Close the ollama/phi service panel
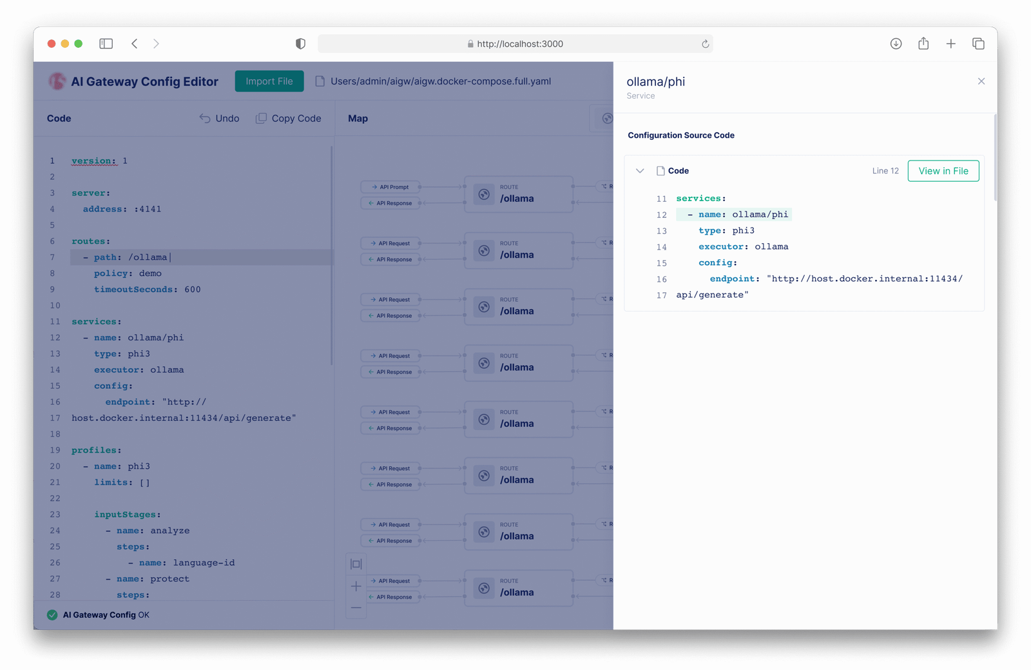 [981, 81]
